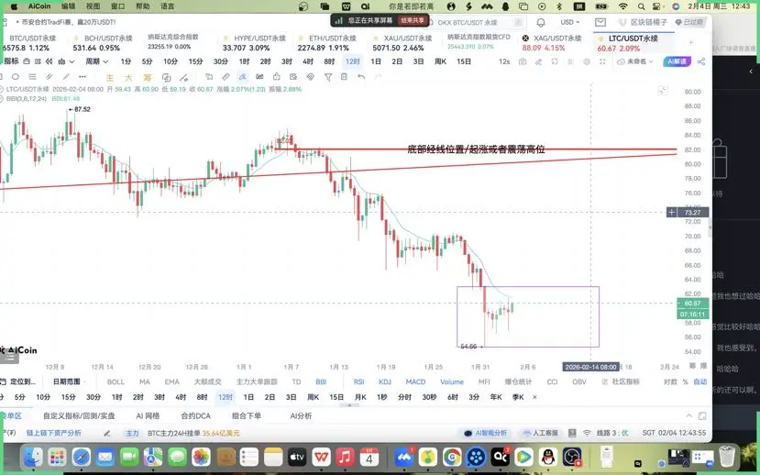Select the 1日 timeframe in top bar
This screenshot has width=760, height=475.
click(376, 61)
